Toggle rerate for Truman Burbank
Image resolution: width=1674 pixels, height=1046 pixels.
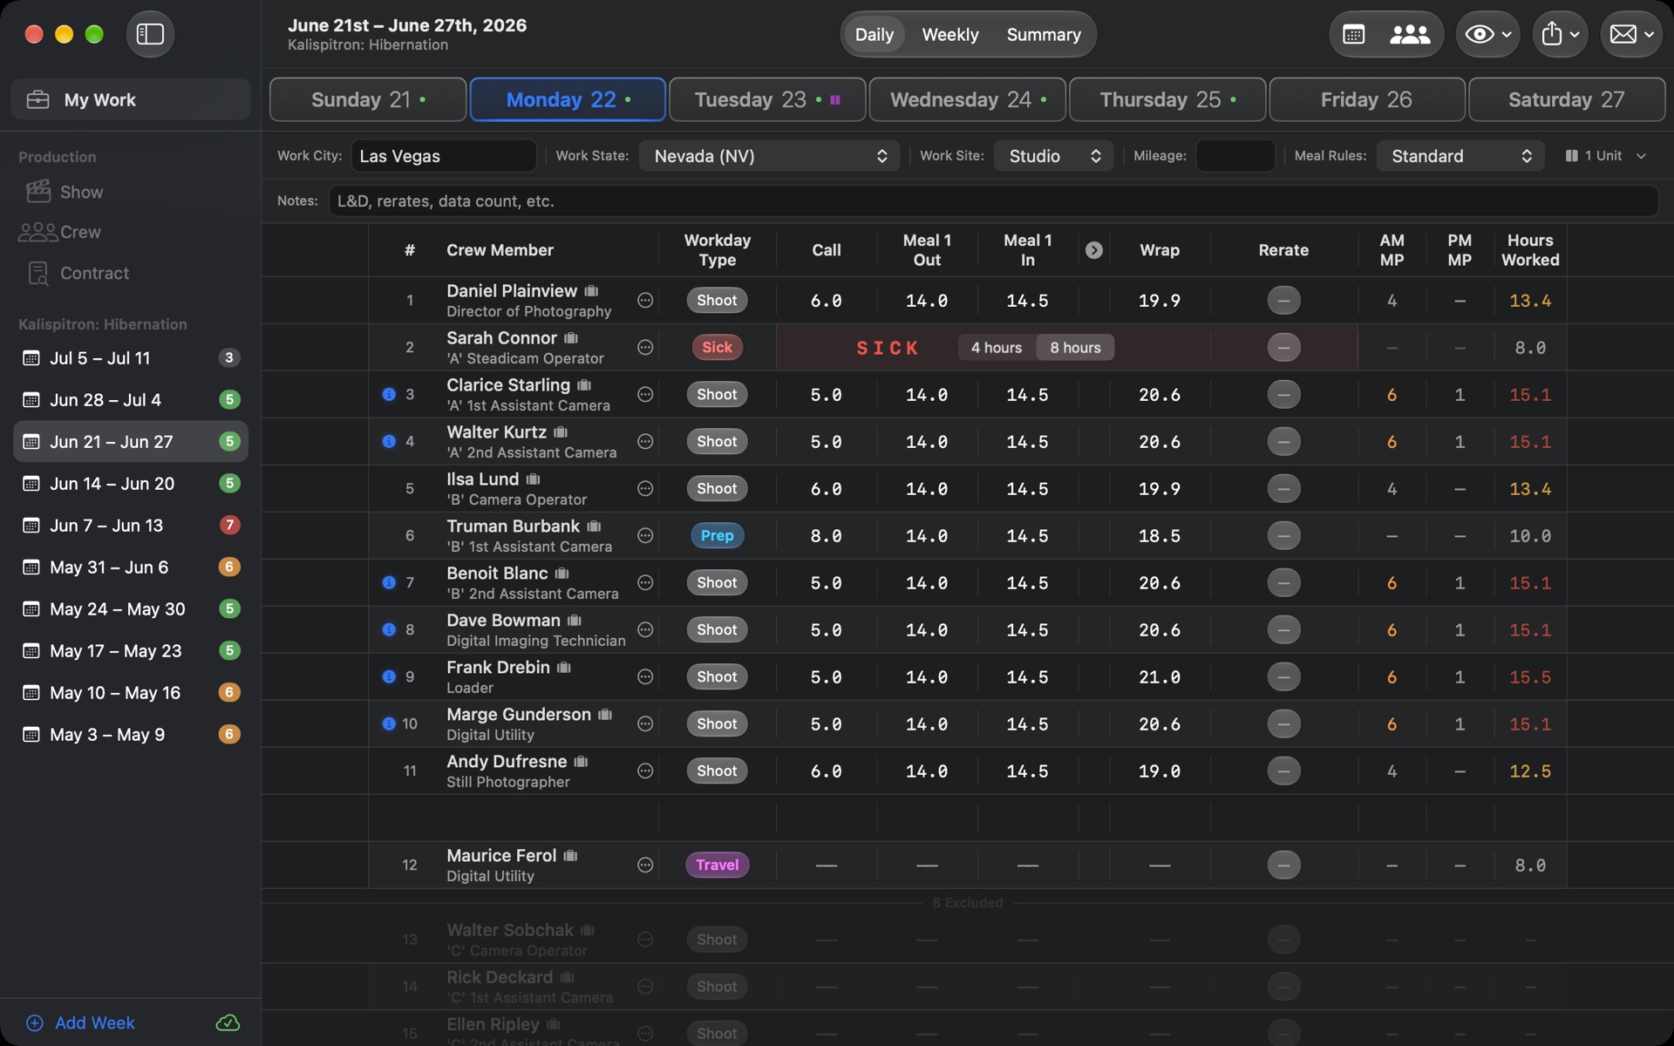(1283, 535)
